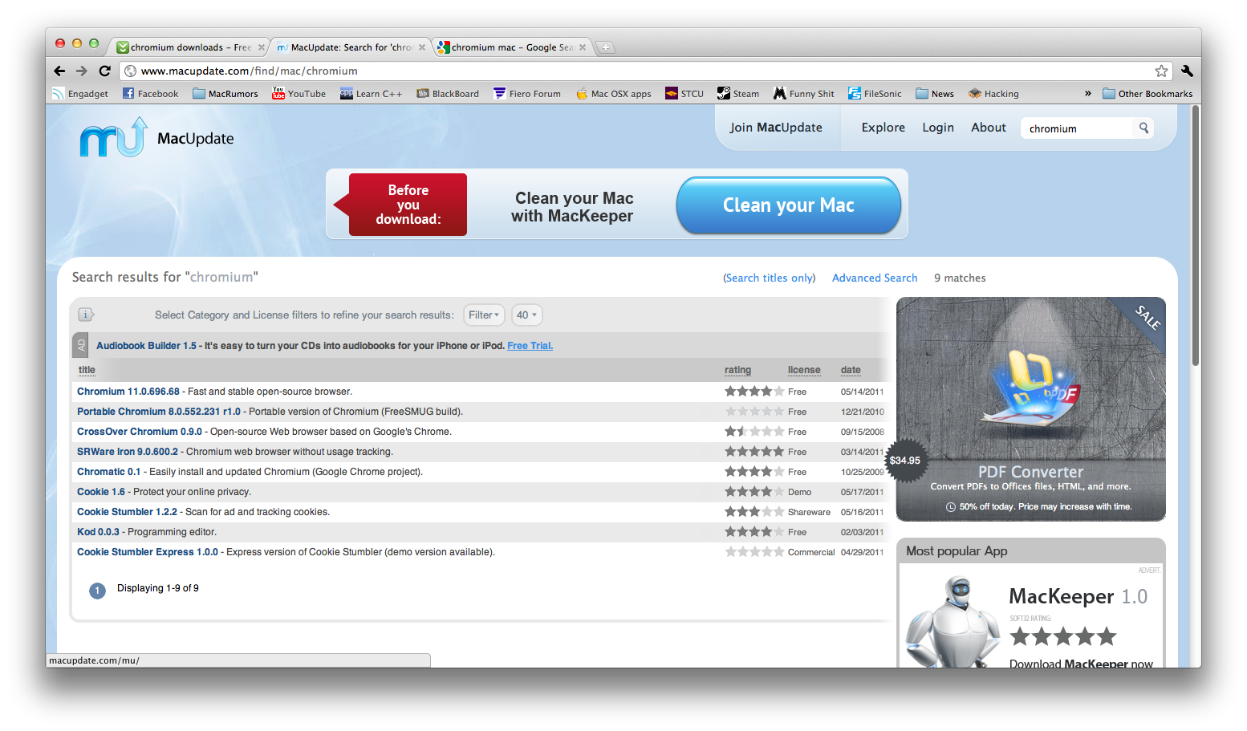Go forward with the browser forward arrow
This screenshot has width=1247, height=731.
pyautogui.click(x=81, y=71)
